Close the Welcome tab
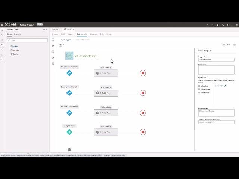This screenshot has width=239, height=179. click(x=60, y=29)
